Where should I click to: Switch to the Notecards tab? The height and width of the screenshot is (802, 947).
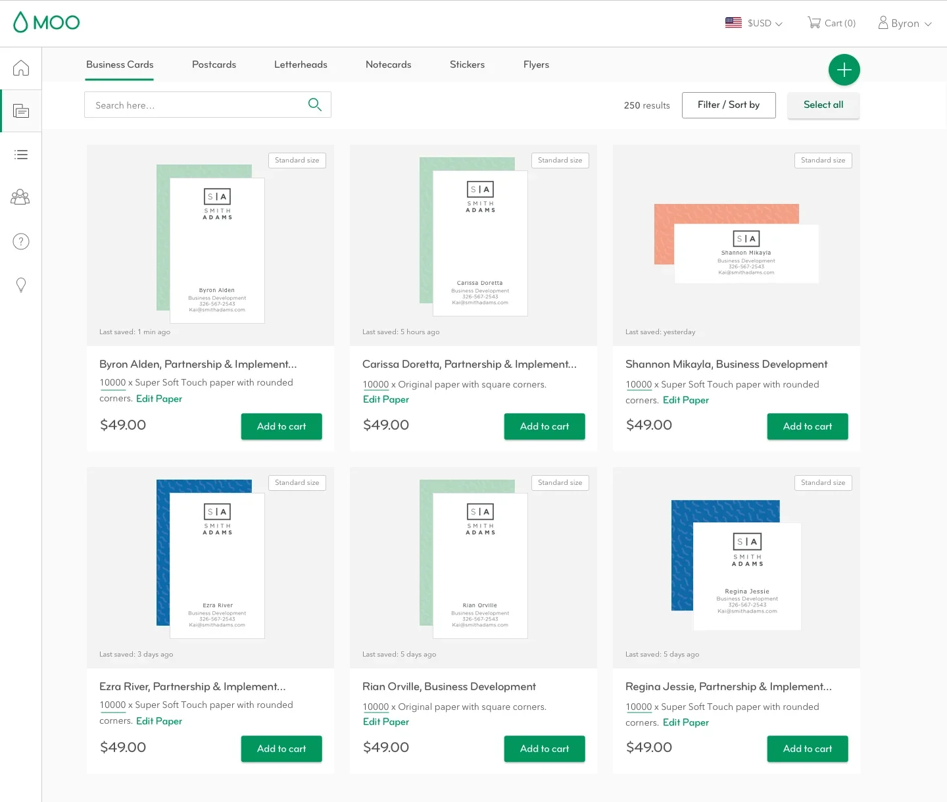(389, 64)
